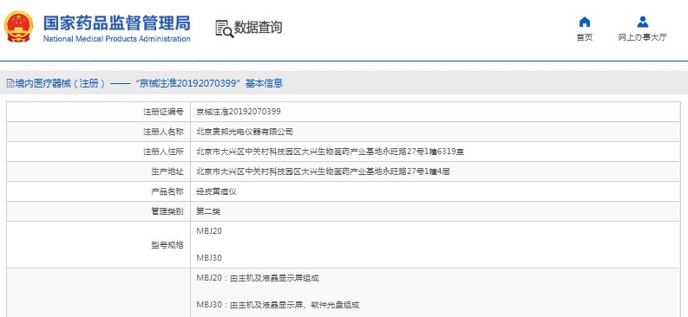Select 经皮黄疸仪 product name value
688x317 pixels.
click(x=216, y=191)
